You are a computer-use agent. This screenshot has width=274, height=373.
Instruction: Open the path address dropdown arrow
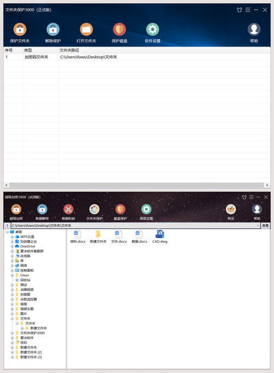coord(258,226)
